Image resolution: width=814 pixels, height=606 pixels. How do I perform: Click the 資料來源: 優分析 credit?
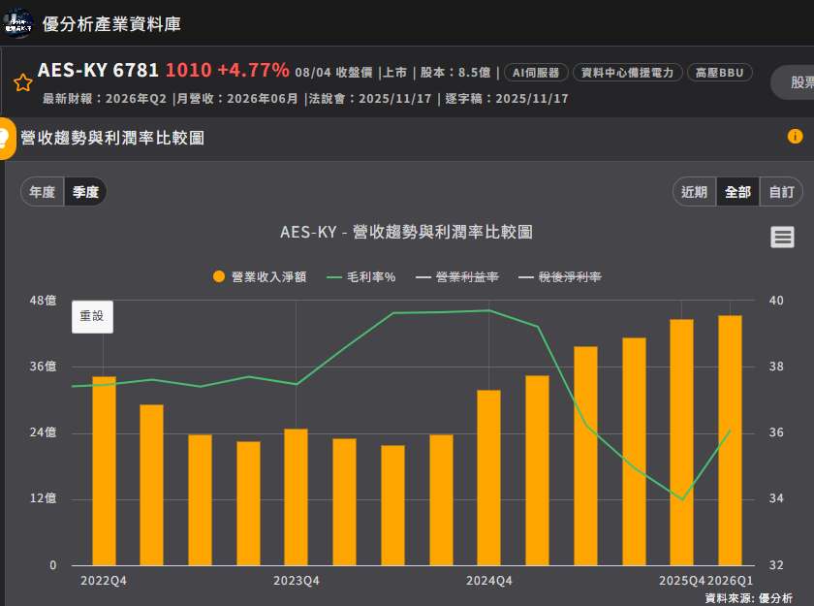[749, 598]
